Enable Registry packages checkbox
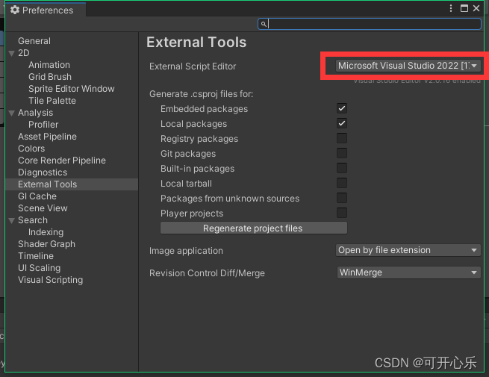The width and height of the screenshot is (489, 377). (342, 138)
